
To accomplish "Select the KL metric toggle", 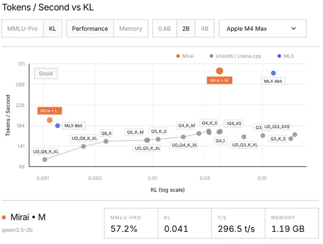I will coord(53,28).
